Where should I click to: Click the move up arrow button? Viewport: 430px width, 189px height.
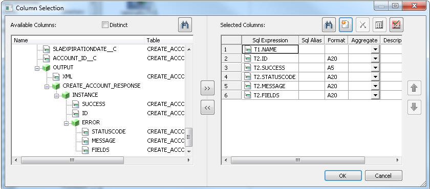pos(414,88)
